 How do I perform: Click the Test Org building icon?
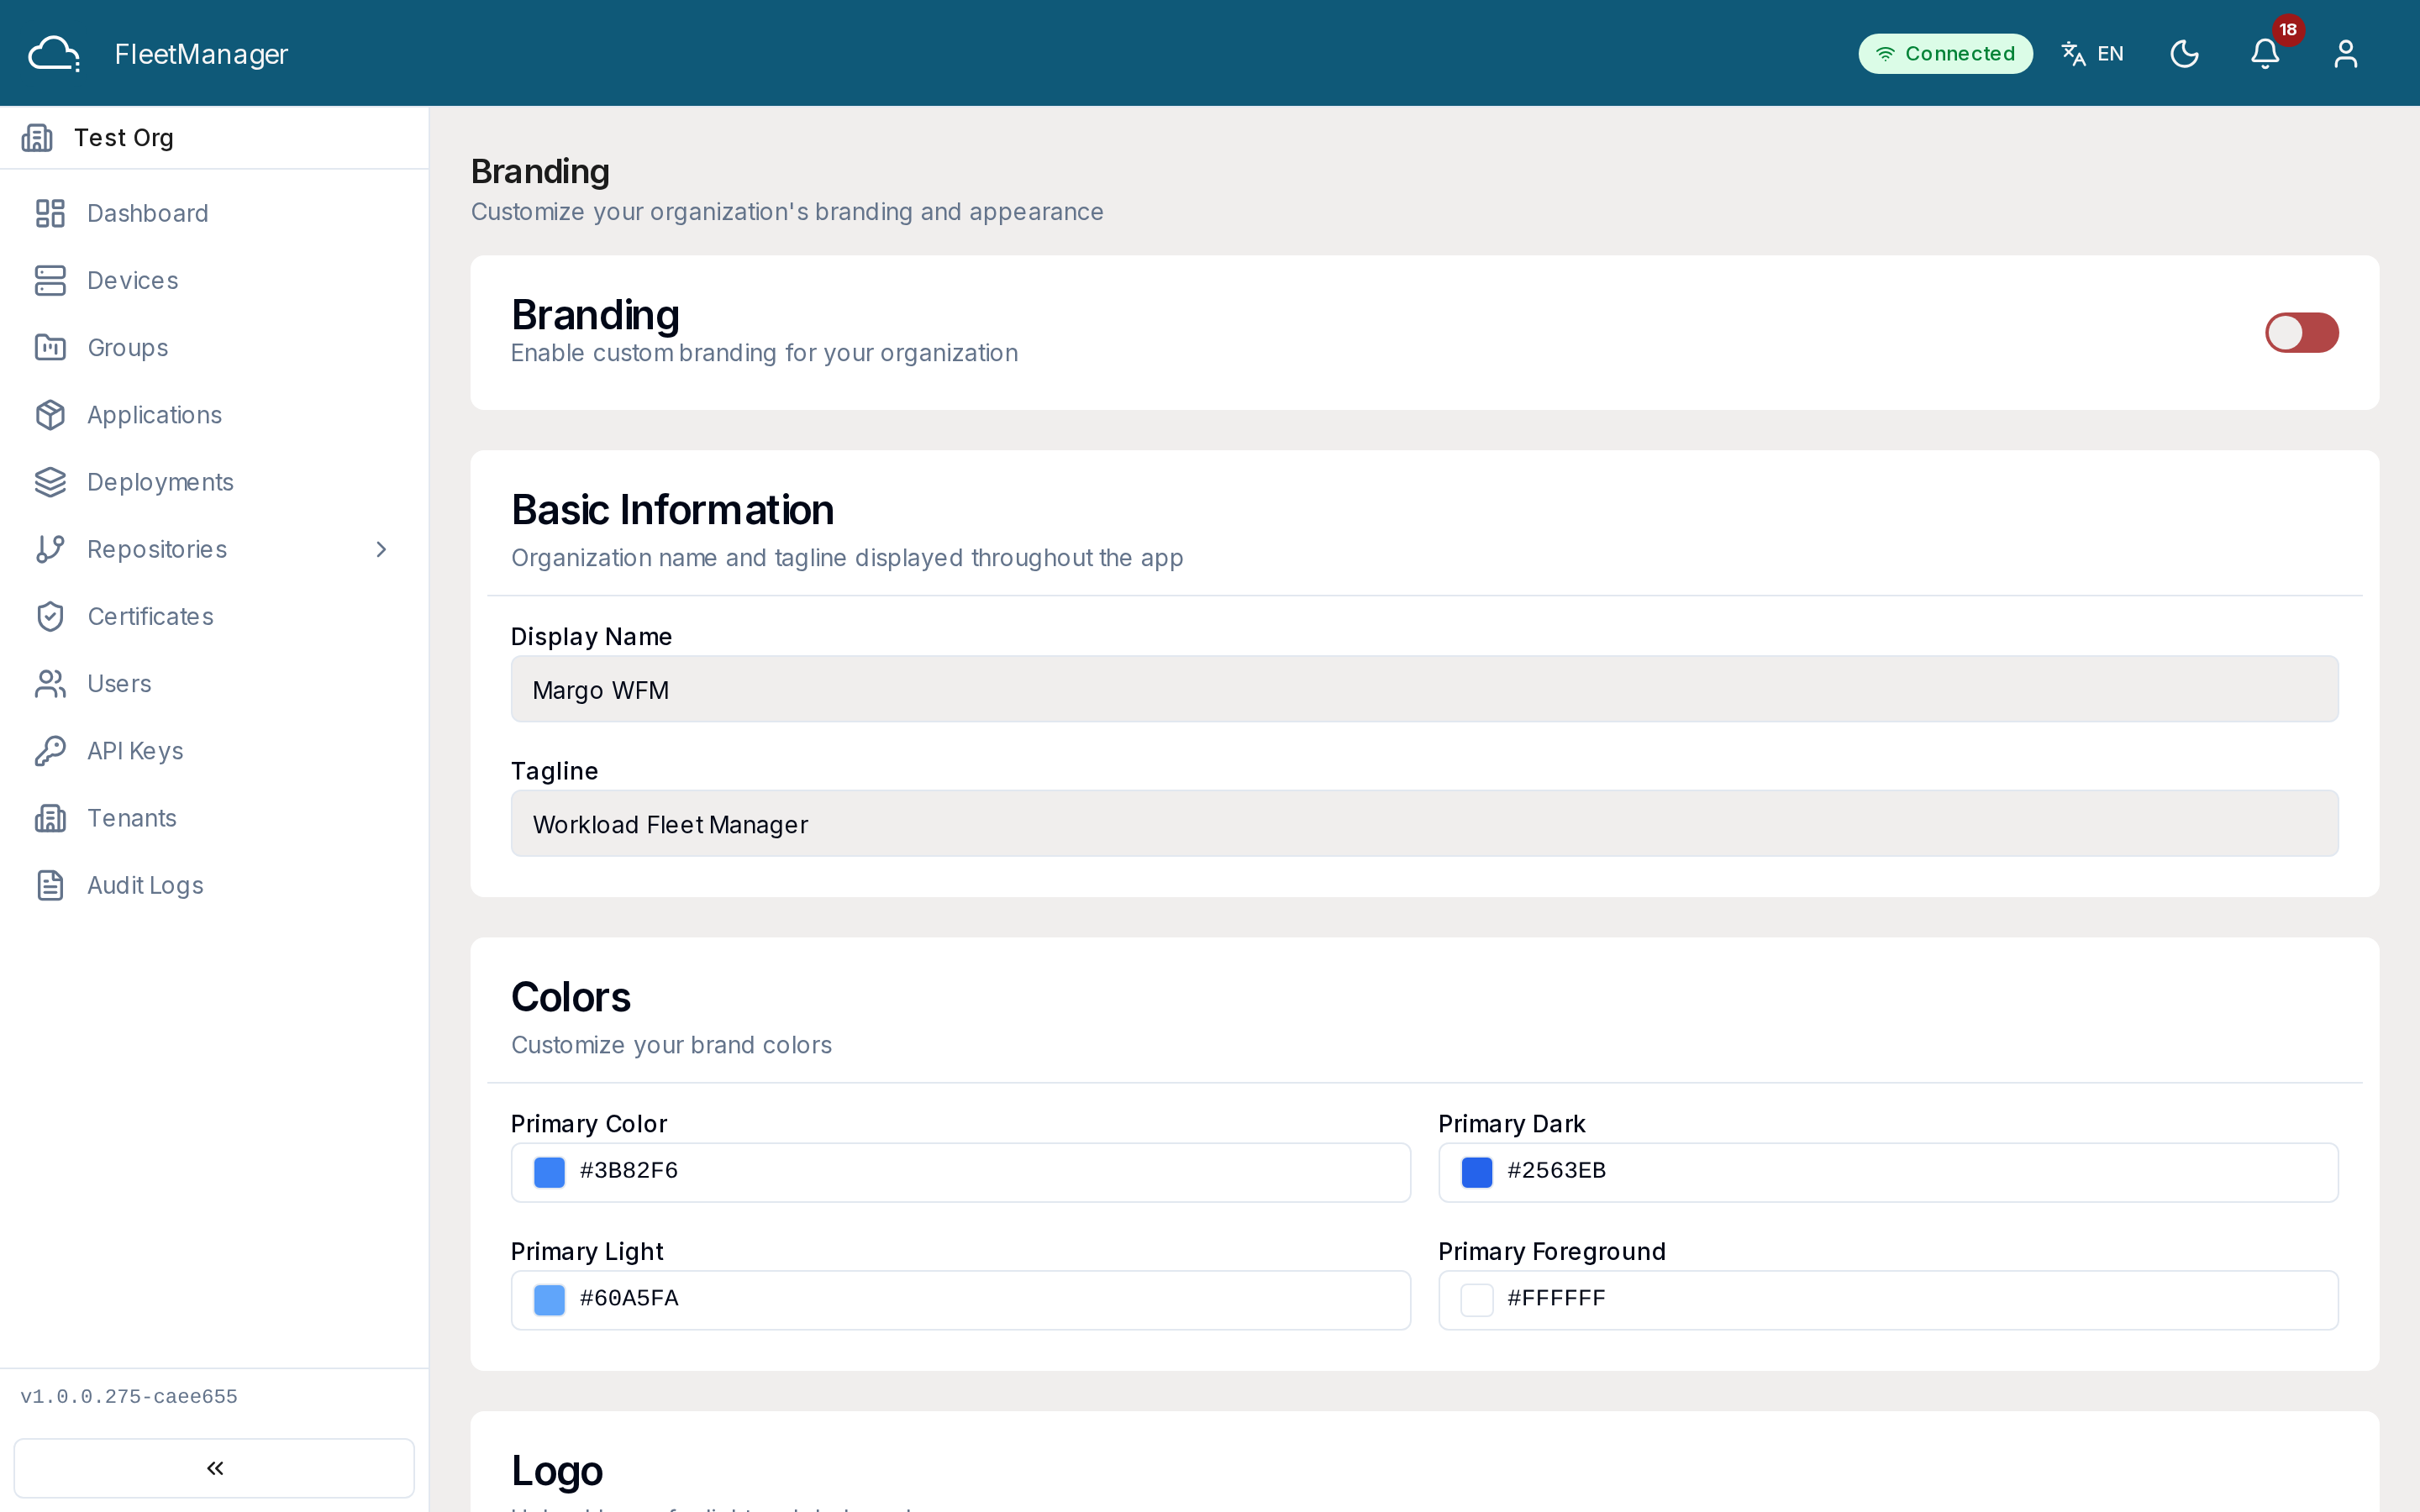37,138
